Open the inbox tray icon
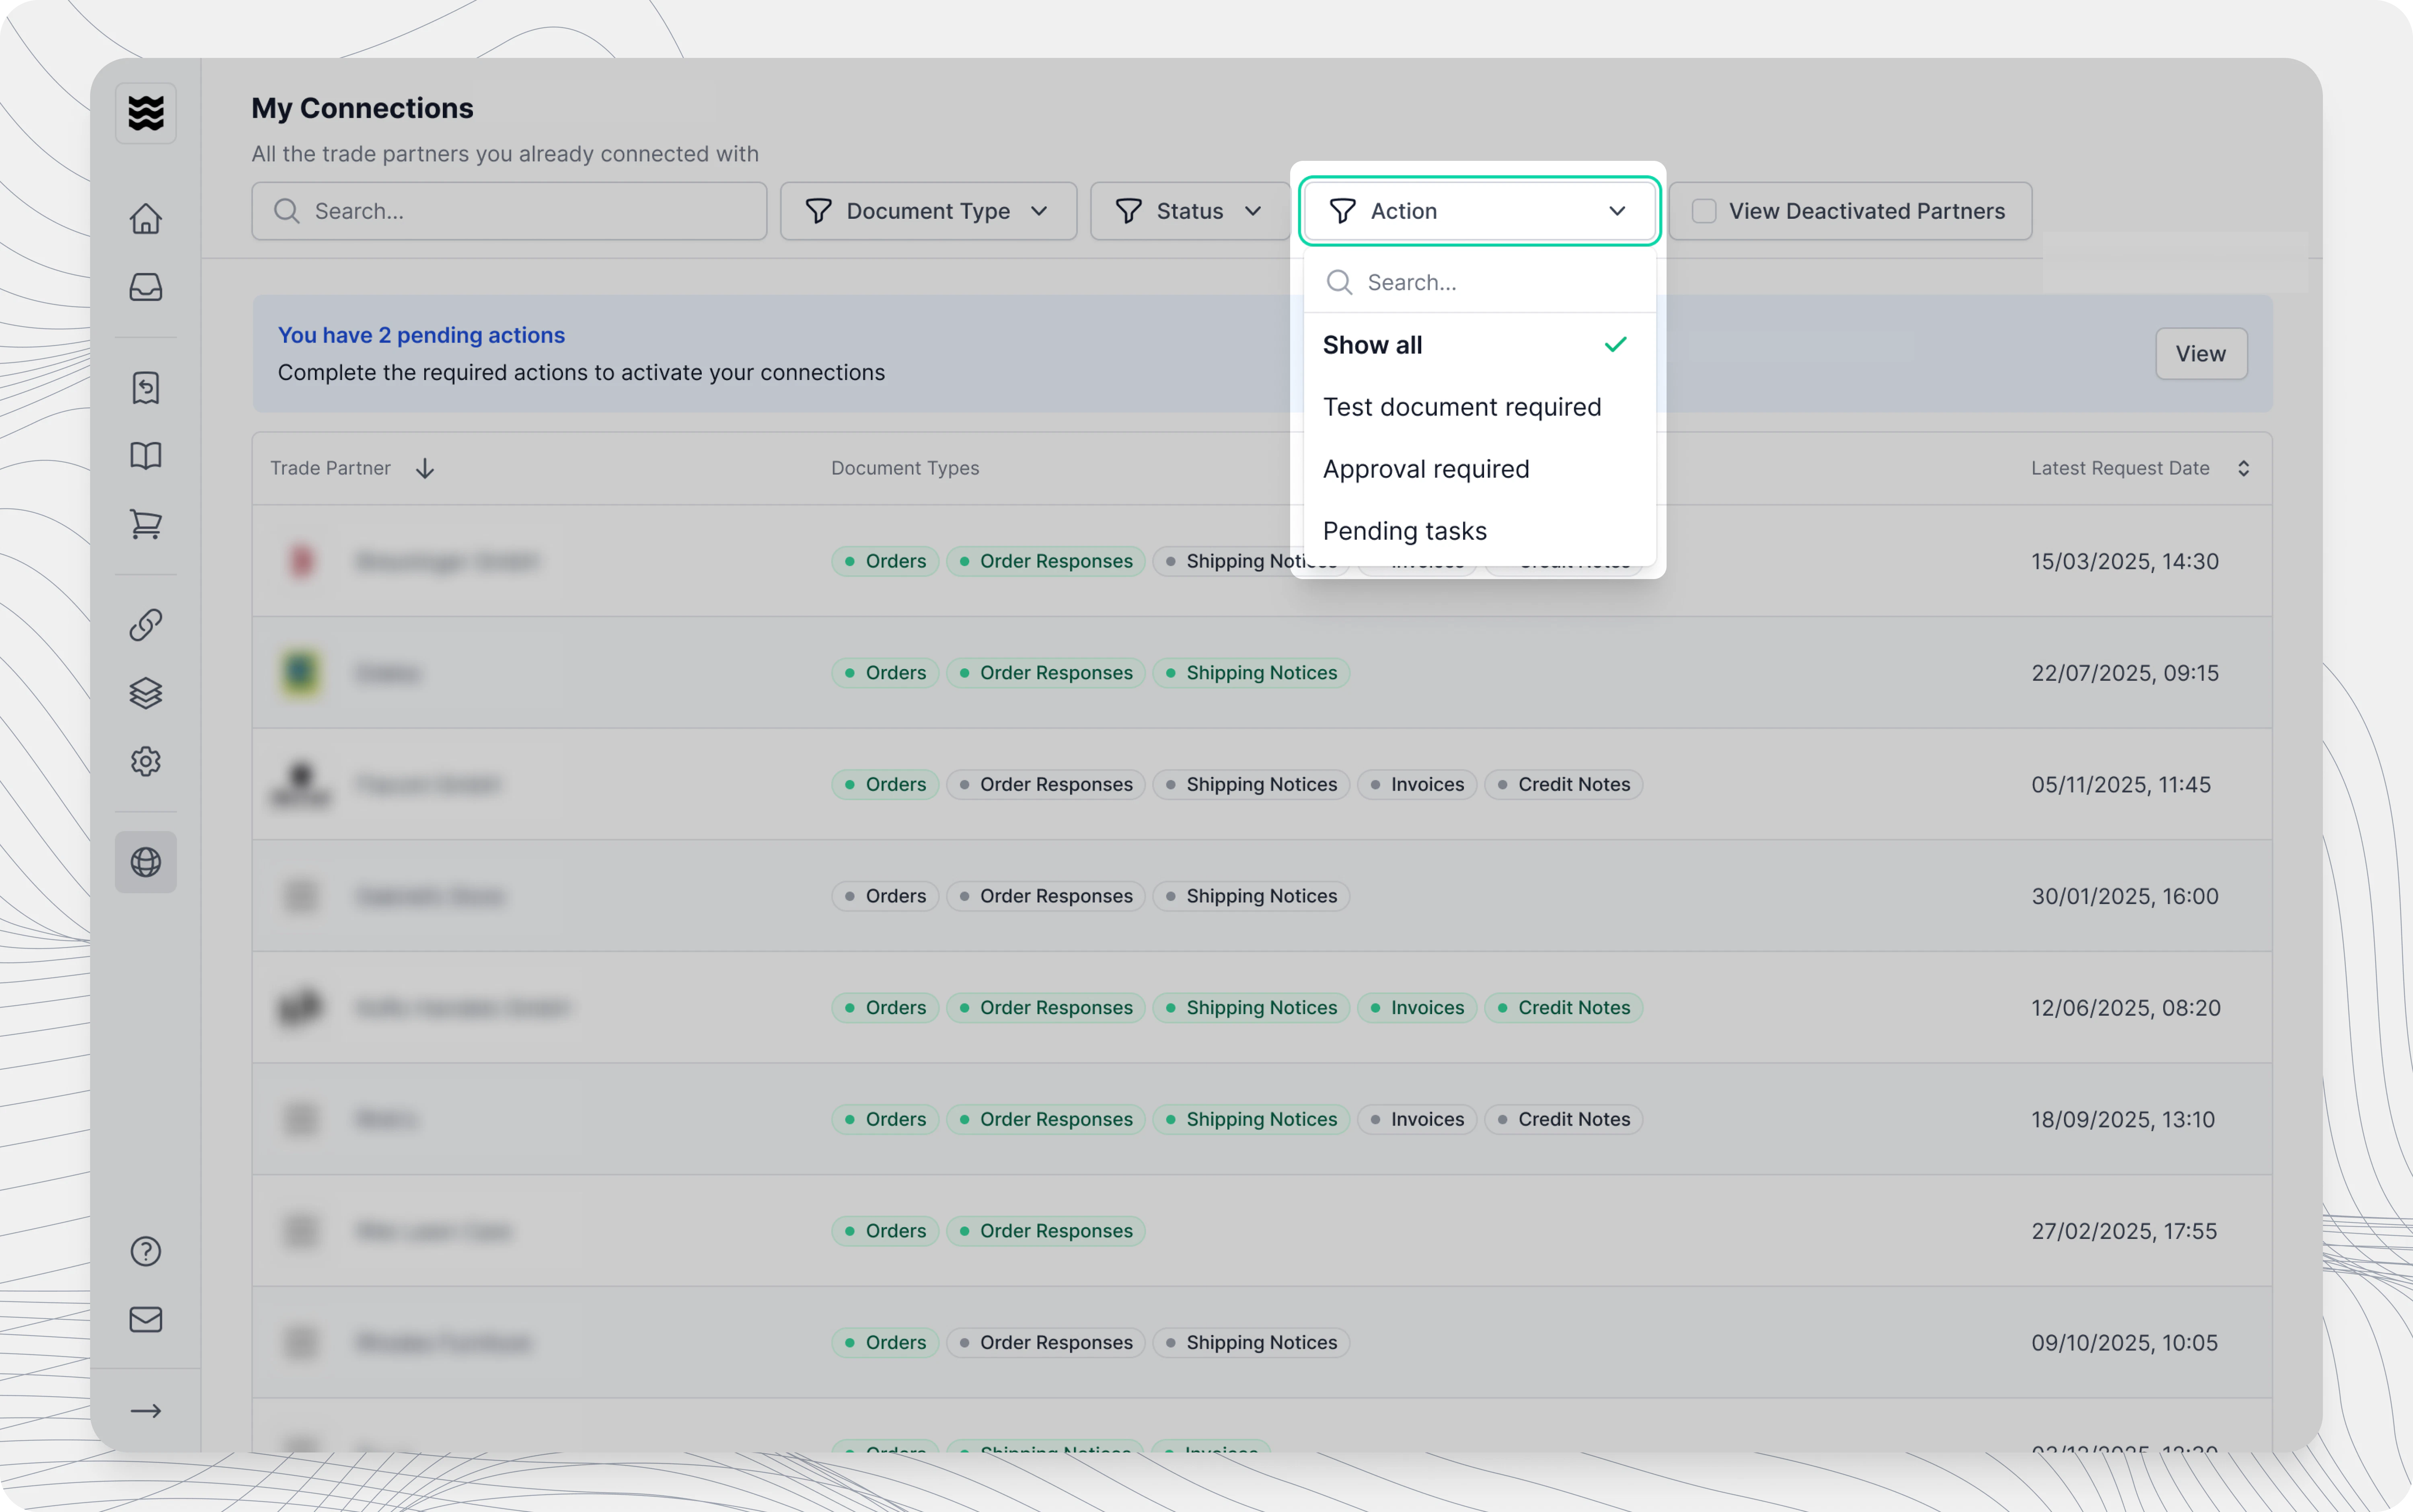2413x1512 pixels. (146, 287)
